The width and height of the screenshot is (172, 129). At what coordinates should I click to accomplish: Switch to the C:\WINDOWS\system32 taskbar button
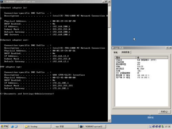click(x=93, y=127)
